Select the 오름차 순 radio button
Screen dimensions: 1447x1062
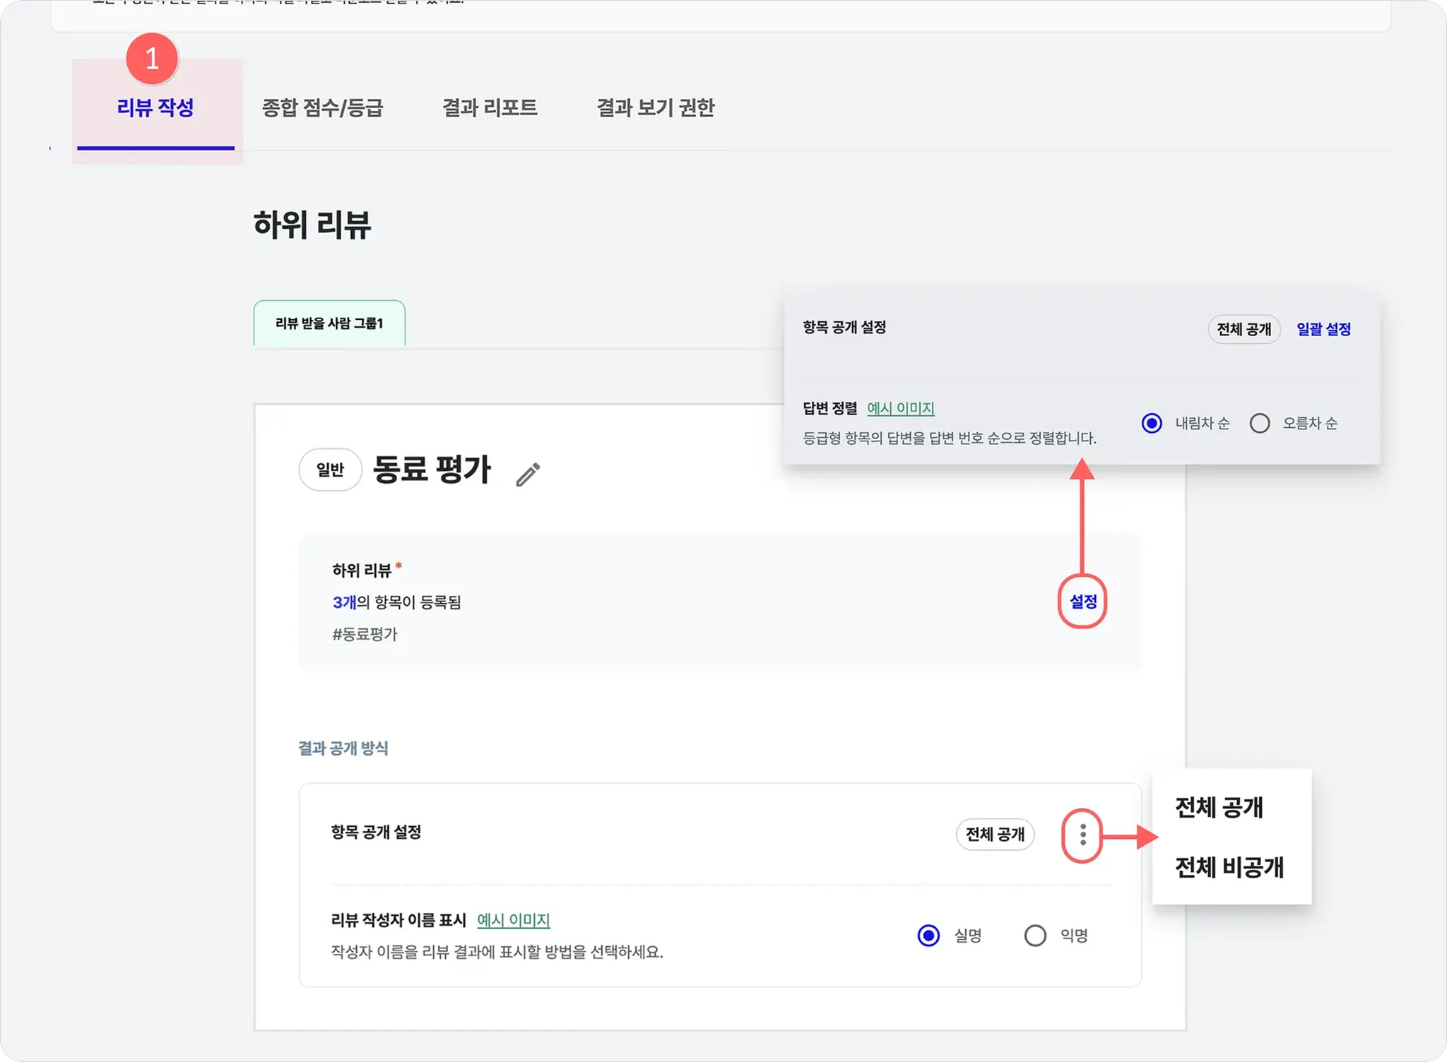[1260, 423]
